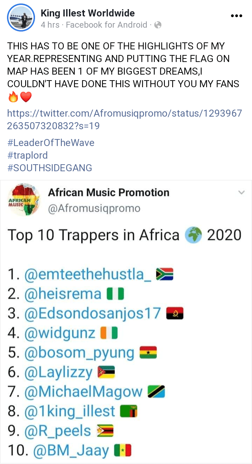The image size is (252, 464).
Task: Click the #LeaderOfTheWave hashtag
Action: pos(50,143)
